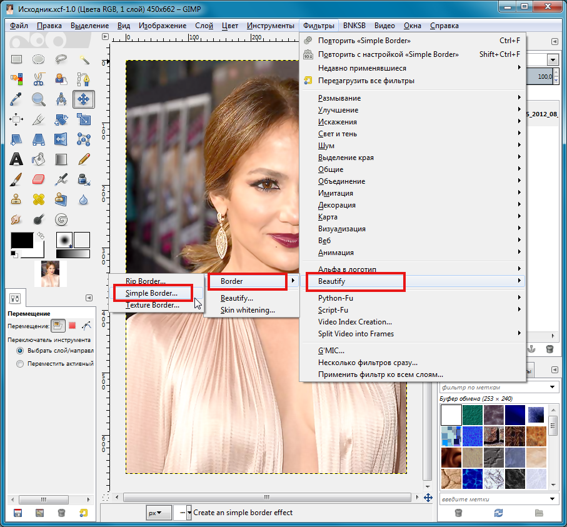Image resolution: width=567 pixels, height=527 pixels.
Task: Toggle move path mode button
Action: pyautogui.click(x=86, y=326)
